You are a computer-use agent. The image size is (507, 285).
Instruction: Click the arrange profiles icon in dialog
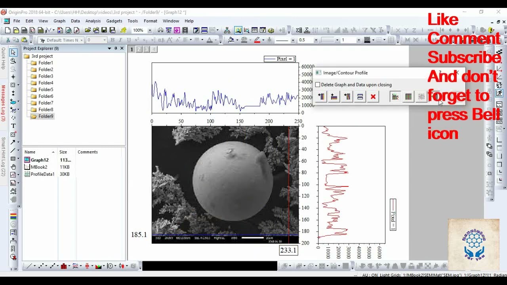360,97
